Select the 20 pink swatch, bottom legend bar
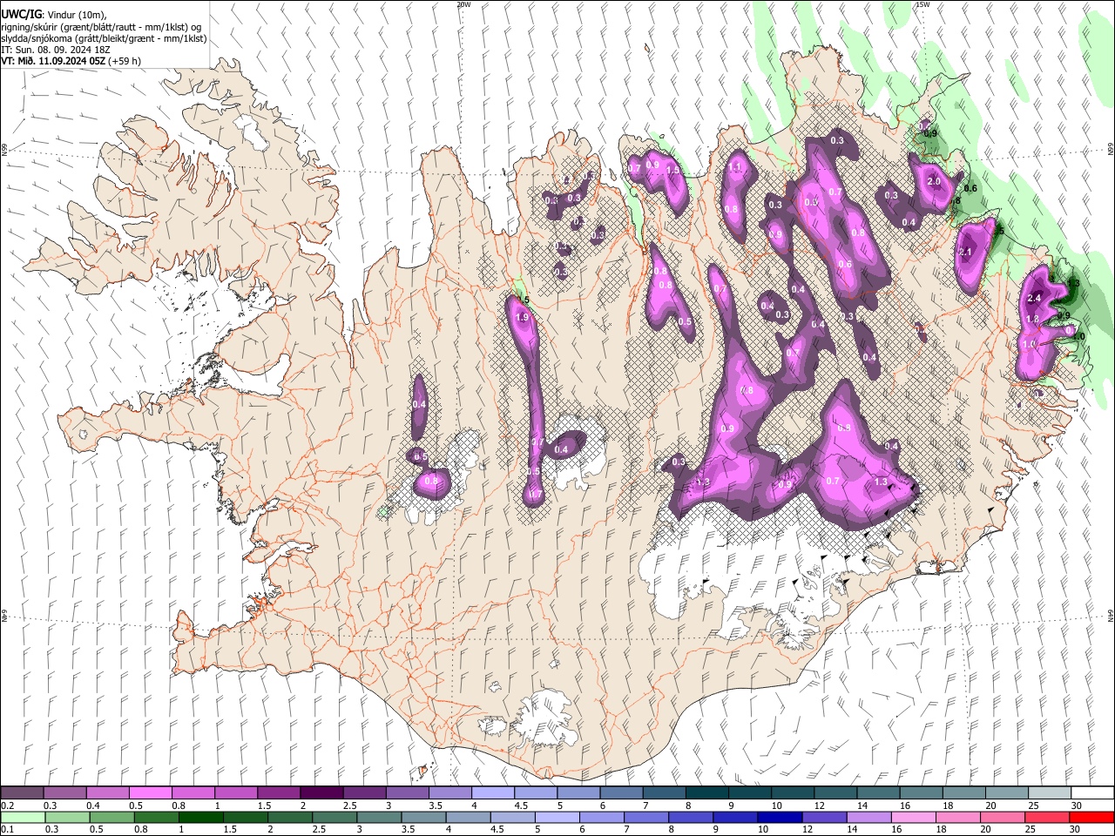Screen dimensions: 1115x836 click(1002, 817)
